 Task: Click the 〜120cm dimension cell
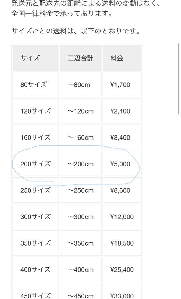tap(81, 111)
